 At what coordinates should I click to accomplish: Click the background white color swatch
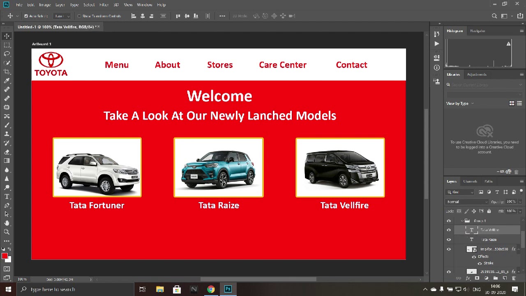(x=9, y=260)
